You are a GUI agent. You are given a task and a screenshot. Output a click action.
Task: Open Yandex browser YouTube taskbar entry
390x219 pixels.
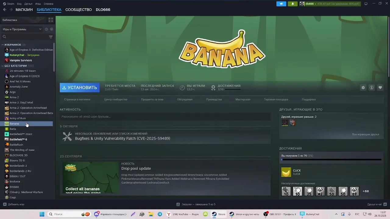(x=182, y=214)
